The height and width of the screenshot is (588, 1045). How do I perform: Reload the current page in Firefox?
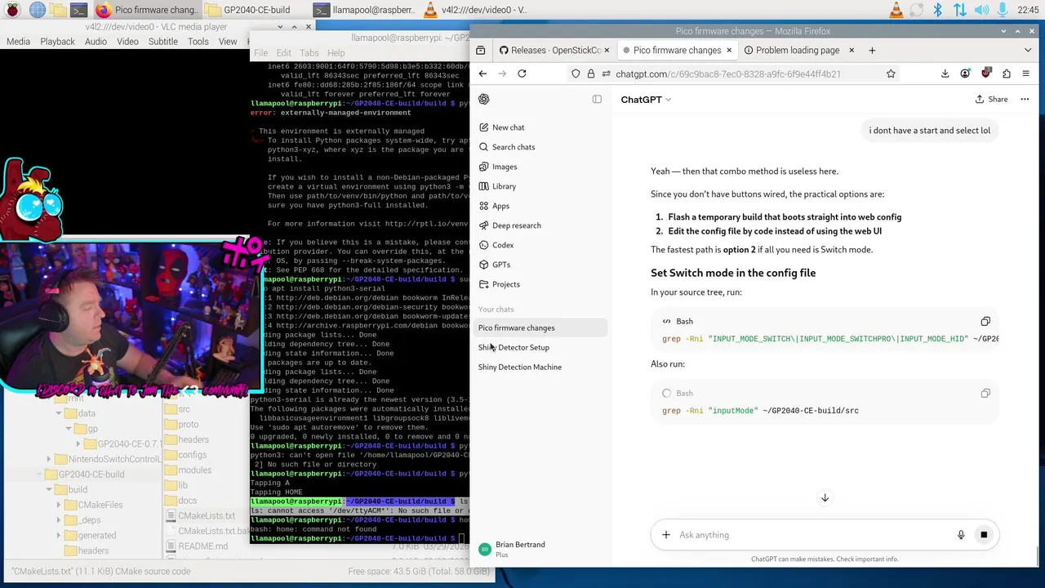point(522,73)
